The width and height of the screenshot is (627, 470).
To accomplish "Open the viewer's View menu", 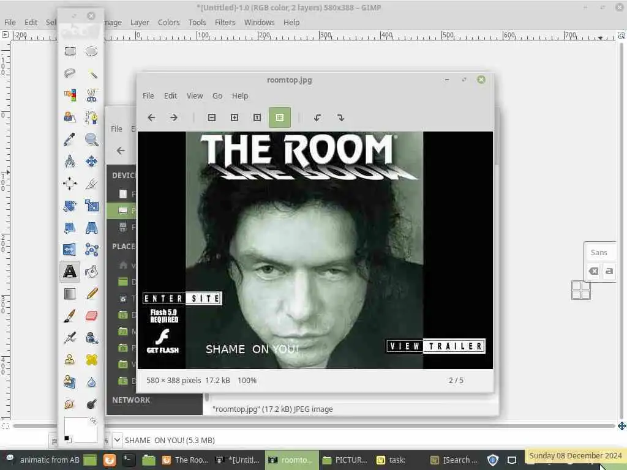I will 195,96.
